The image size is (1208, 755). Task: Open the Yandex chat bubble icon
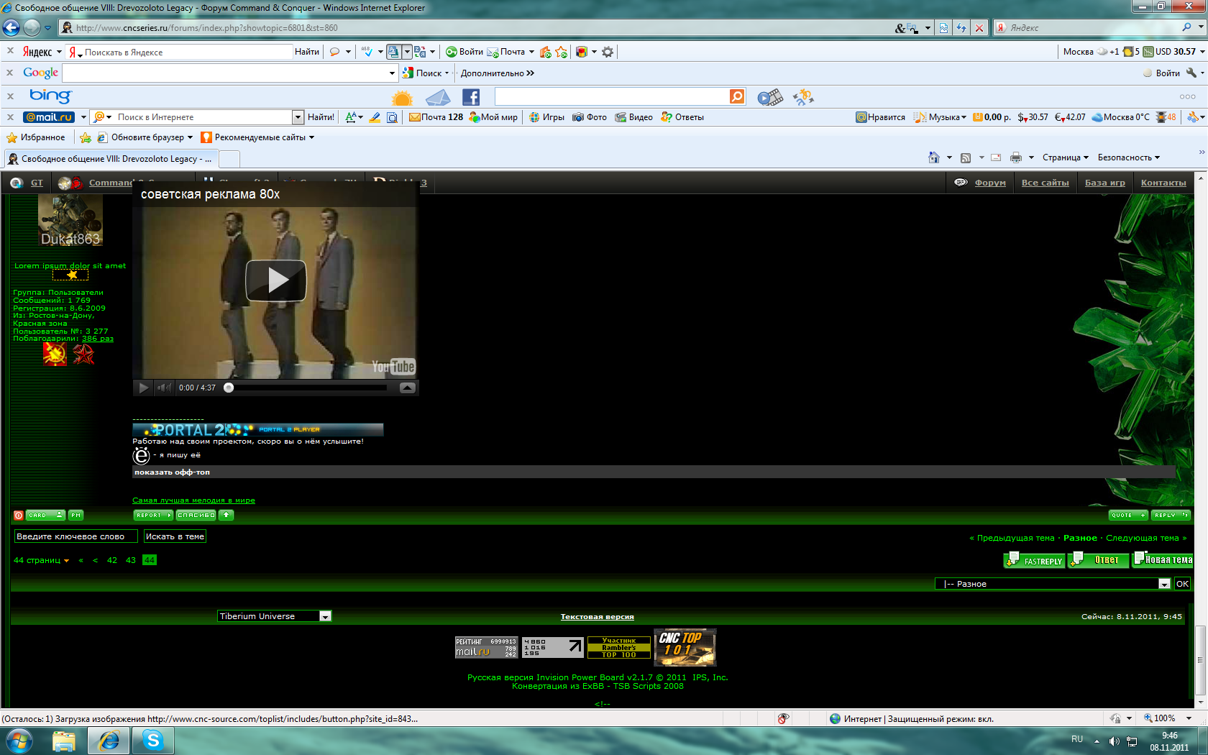click(334, 52)
